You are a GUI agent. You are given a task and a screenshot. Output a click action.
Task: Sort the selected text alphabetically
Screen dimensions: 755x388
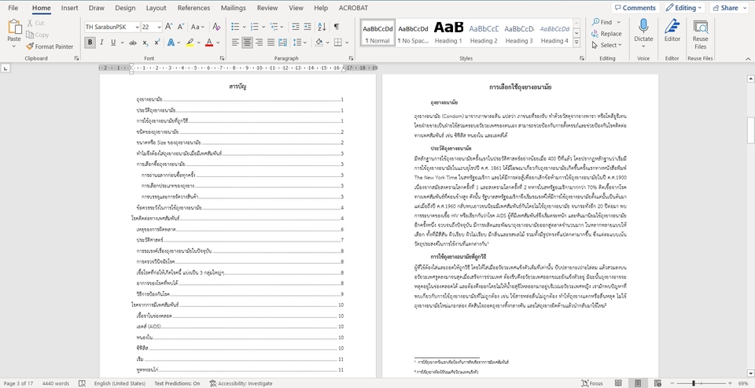tap(322, 27)
